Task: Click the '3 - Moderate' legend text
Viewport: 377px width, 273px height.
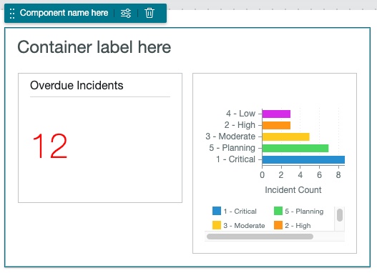Action: click(244, 226)
